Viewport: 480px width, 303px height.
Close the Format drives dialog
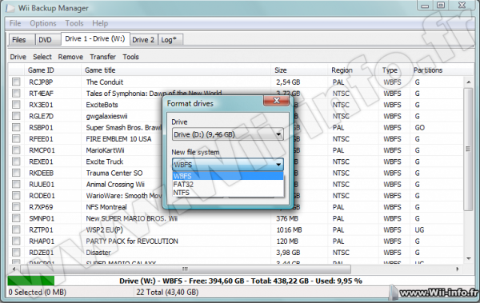coord(277,101)
